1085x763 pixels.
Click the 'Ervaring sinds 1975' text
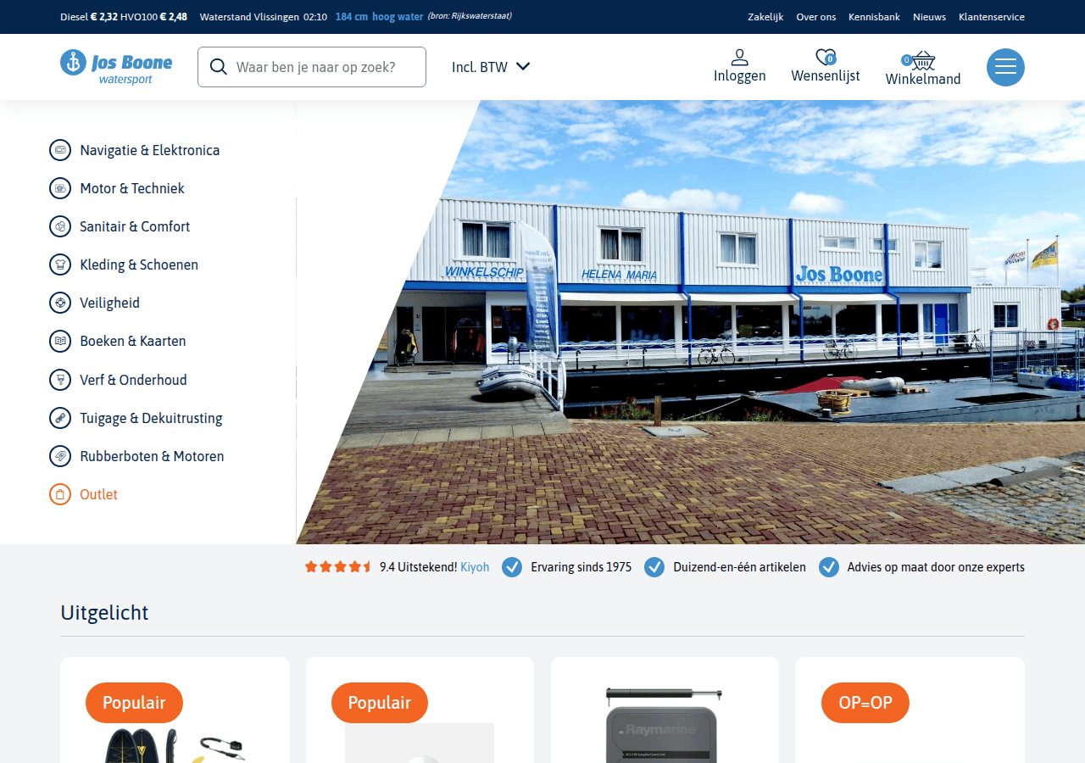click(581, 567)
